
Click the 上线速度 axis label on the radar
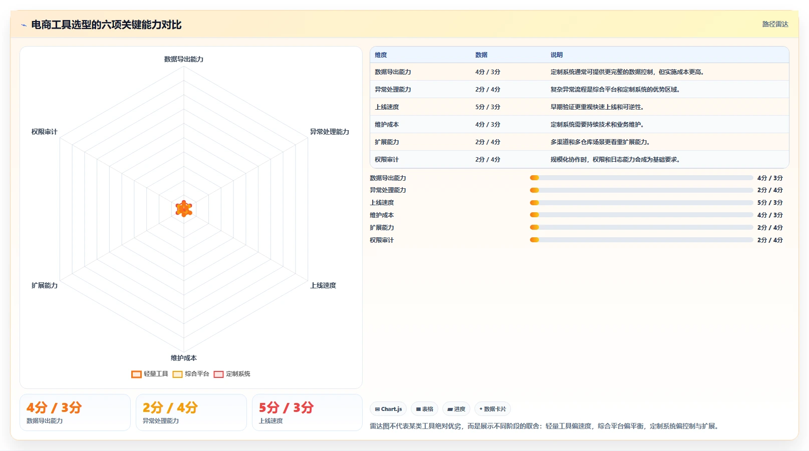(x=323, y=285)
